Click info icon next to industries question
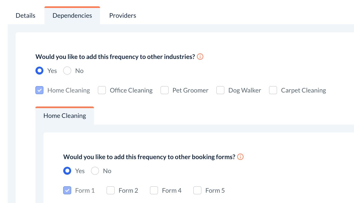The width and height of the screenshot is (354, 203). point(200,57)
